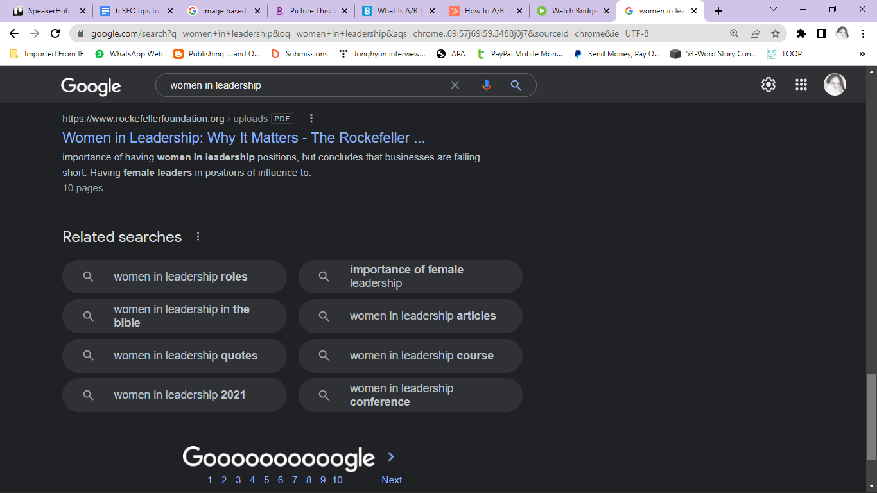Go to Next page of results

(392, 480)
